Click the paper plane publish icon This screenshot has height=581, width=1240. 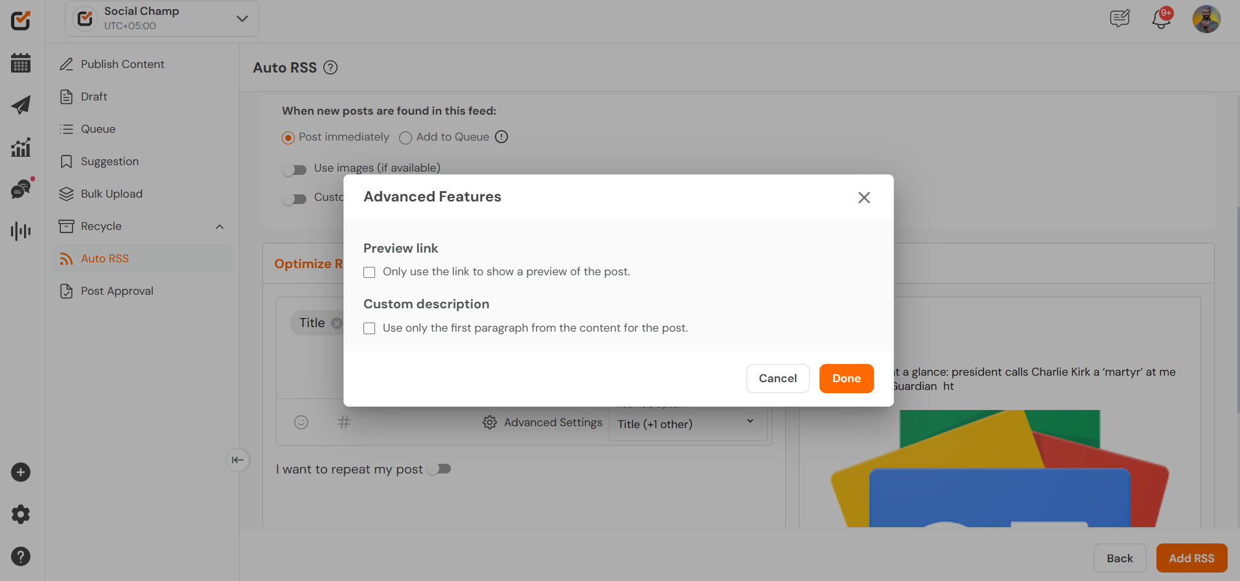pyautogui.click(x=21, y=105)
